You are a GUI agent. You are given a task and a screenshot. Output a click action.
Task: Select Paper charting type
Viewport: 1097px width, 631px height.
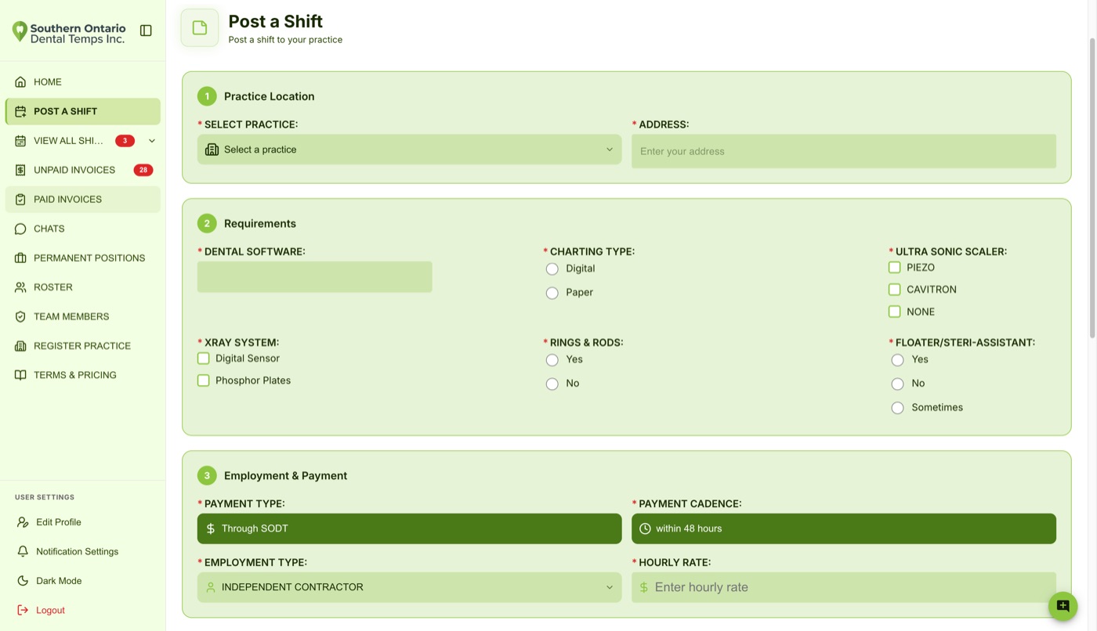552,293
